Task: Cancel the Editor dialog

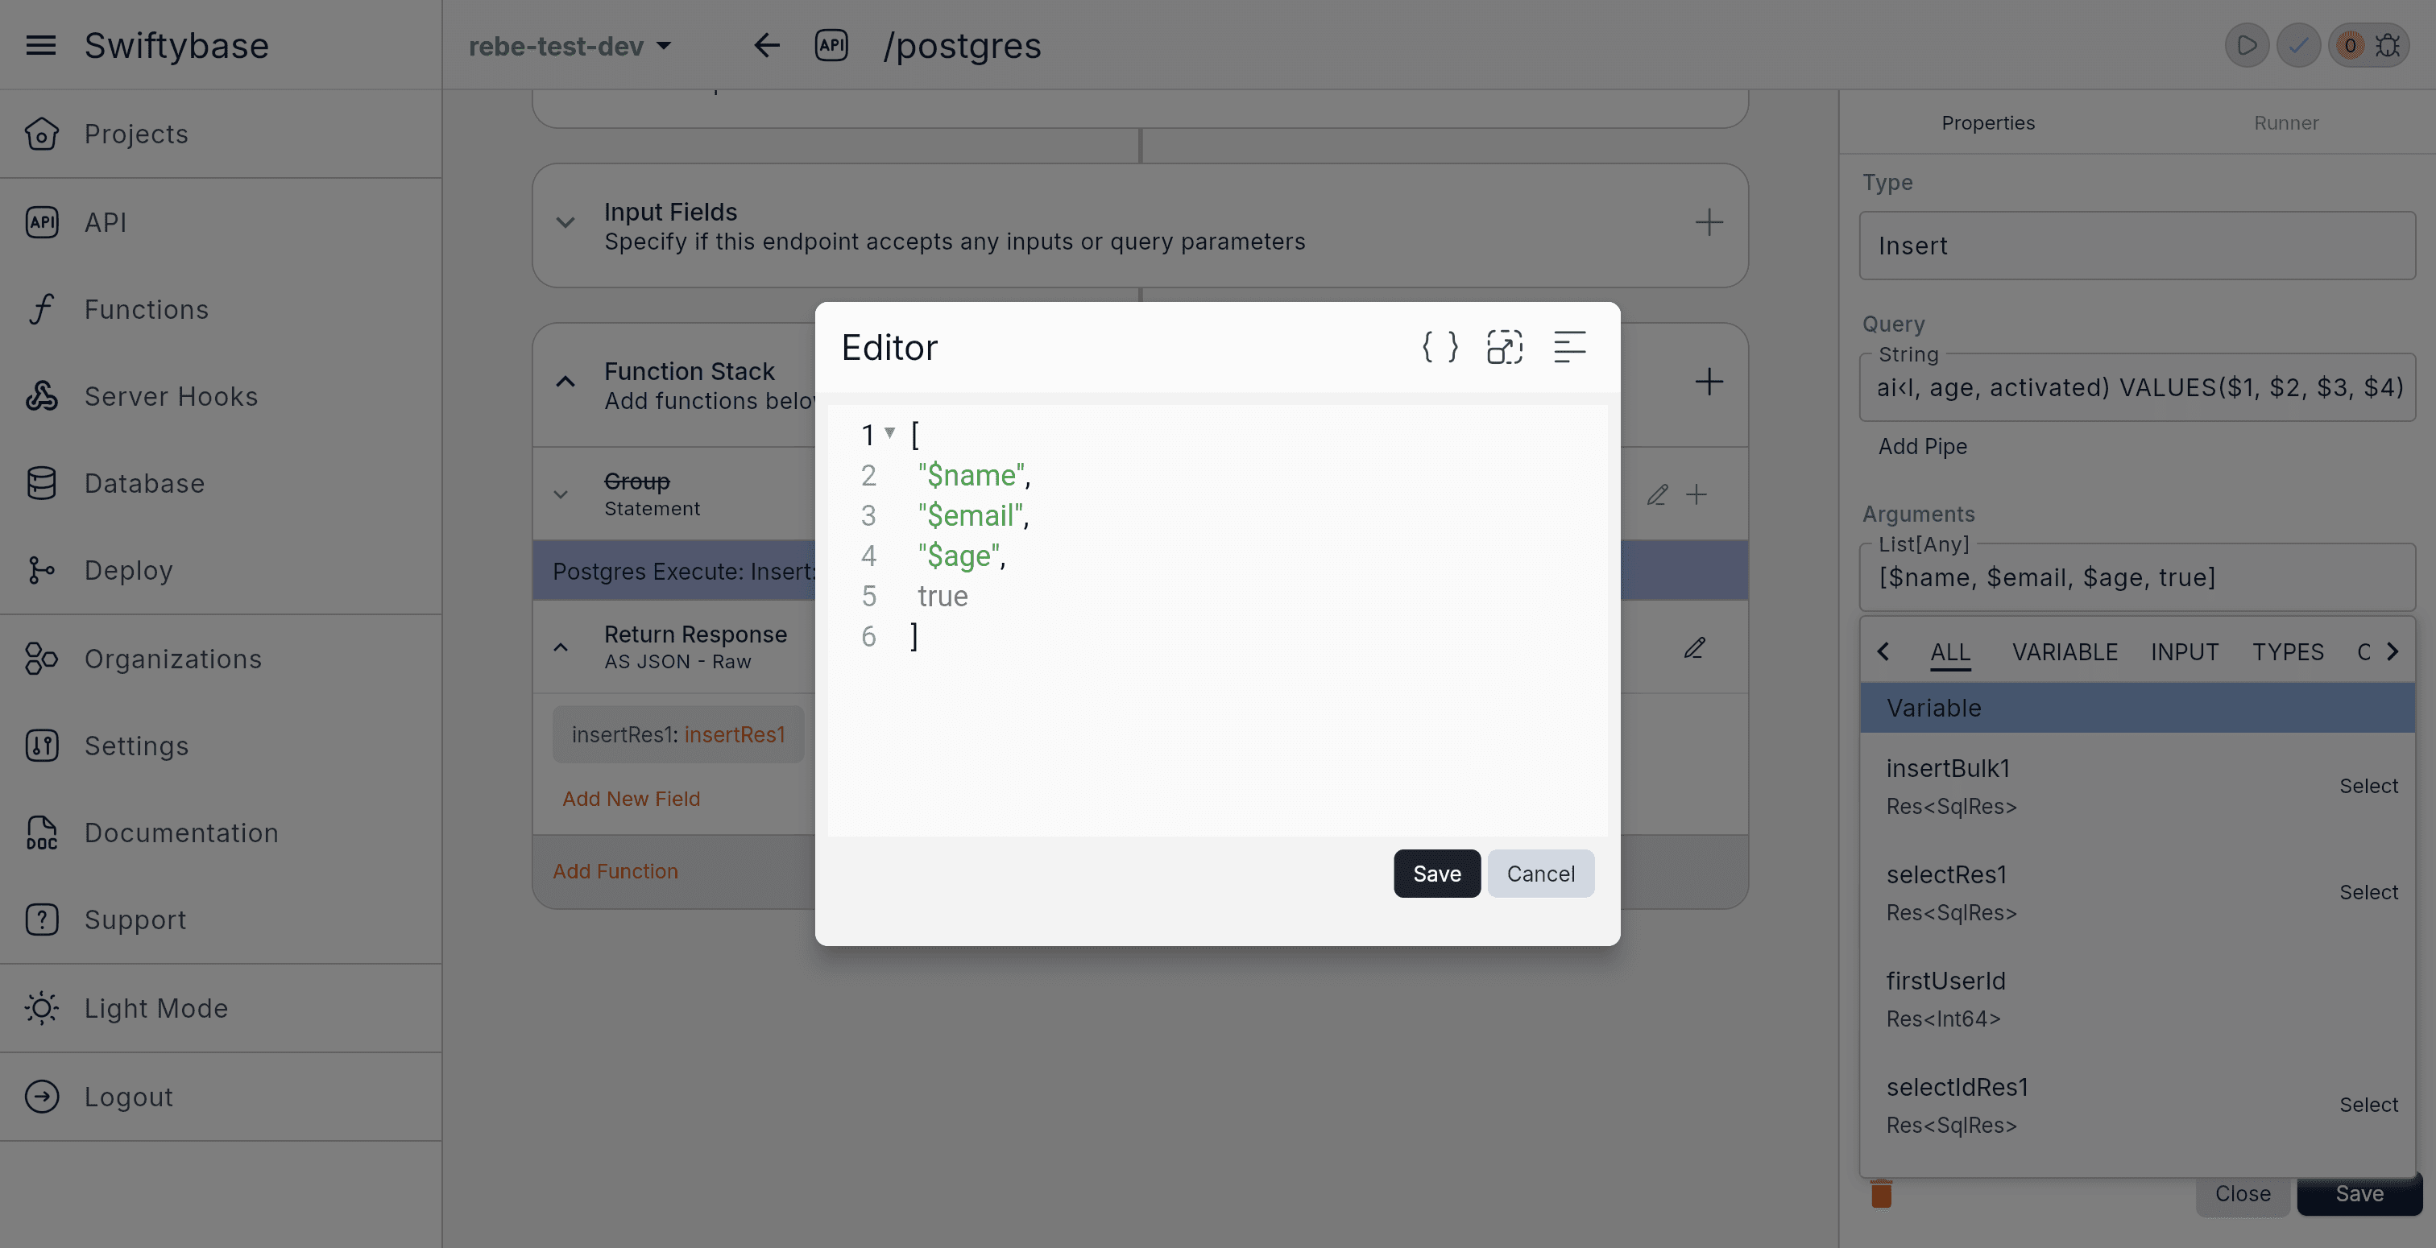Action: click(x=1540, y=874)
